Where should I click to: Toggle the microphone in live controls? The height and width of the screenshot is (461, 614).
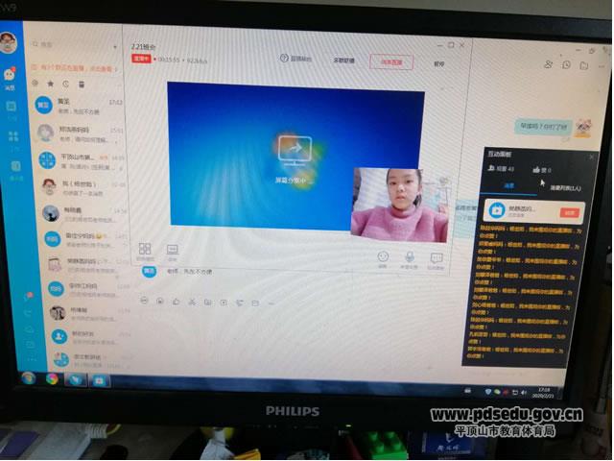[x=410, y=256]
